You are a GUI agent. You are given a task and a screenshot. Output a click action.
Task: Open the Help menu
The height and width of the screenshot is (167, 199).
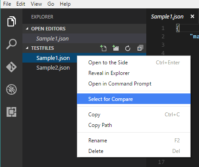(x=65, y=4)
